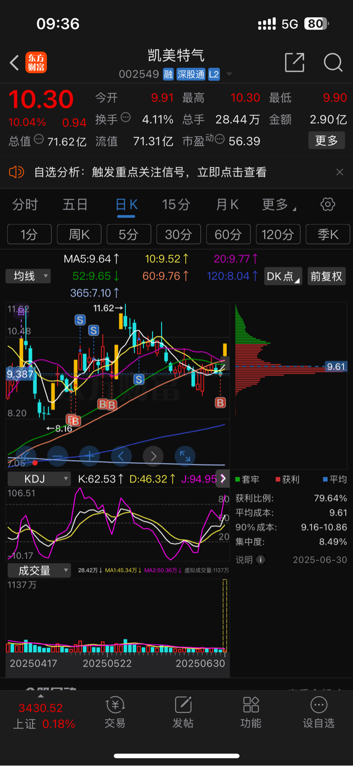Screen dimensions: 353x766
Task: Select the 60分 period button
Action: pyautogui.click(x=228, y=234)
